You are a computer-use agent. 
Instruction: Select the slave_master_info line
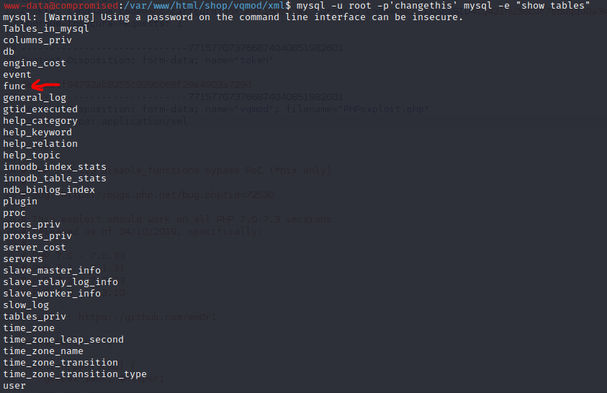coord(52,271)
